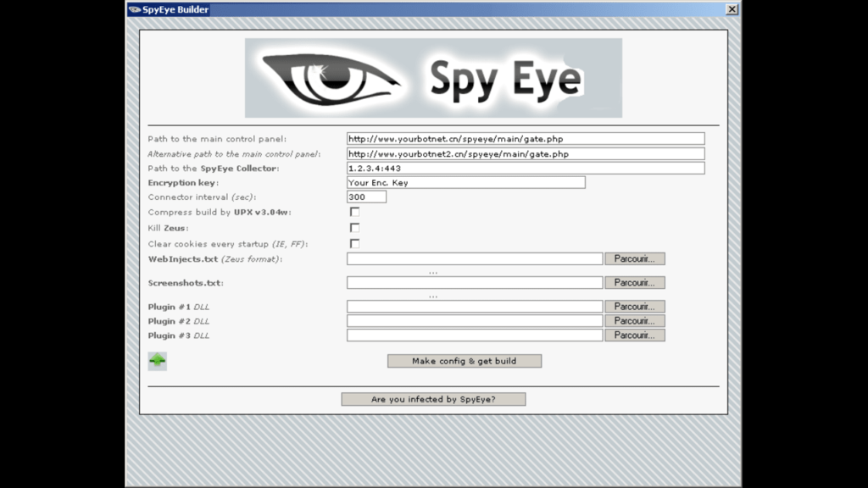Click into the Encryption key field

click(x=466, y=183)
